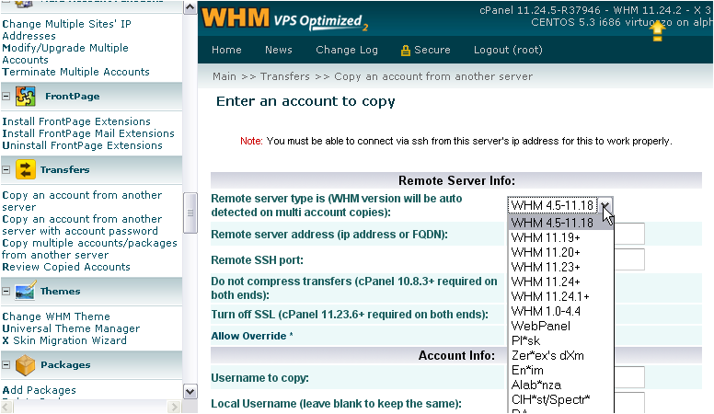Screen dimensions: 714x414
Task: Click the Packages box icon
Action: (25, 365)
